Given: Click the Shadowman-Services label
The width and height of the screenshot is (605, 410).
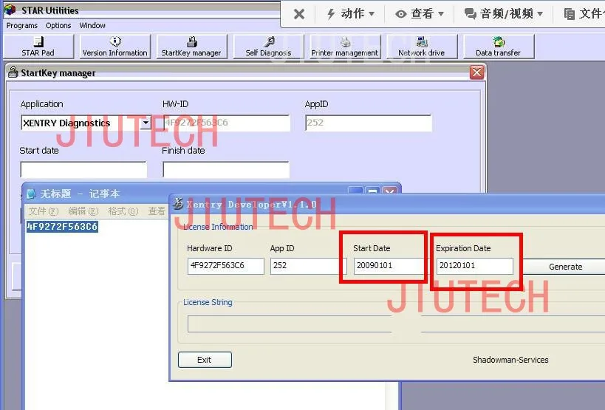Looking at the screenshot, I should (x=510, y=360).
